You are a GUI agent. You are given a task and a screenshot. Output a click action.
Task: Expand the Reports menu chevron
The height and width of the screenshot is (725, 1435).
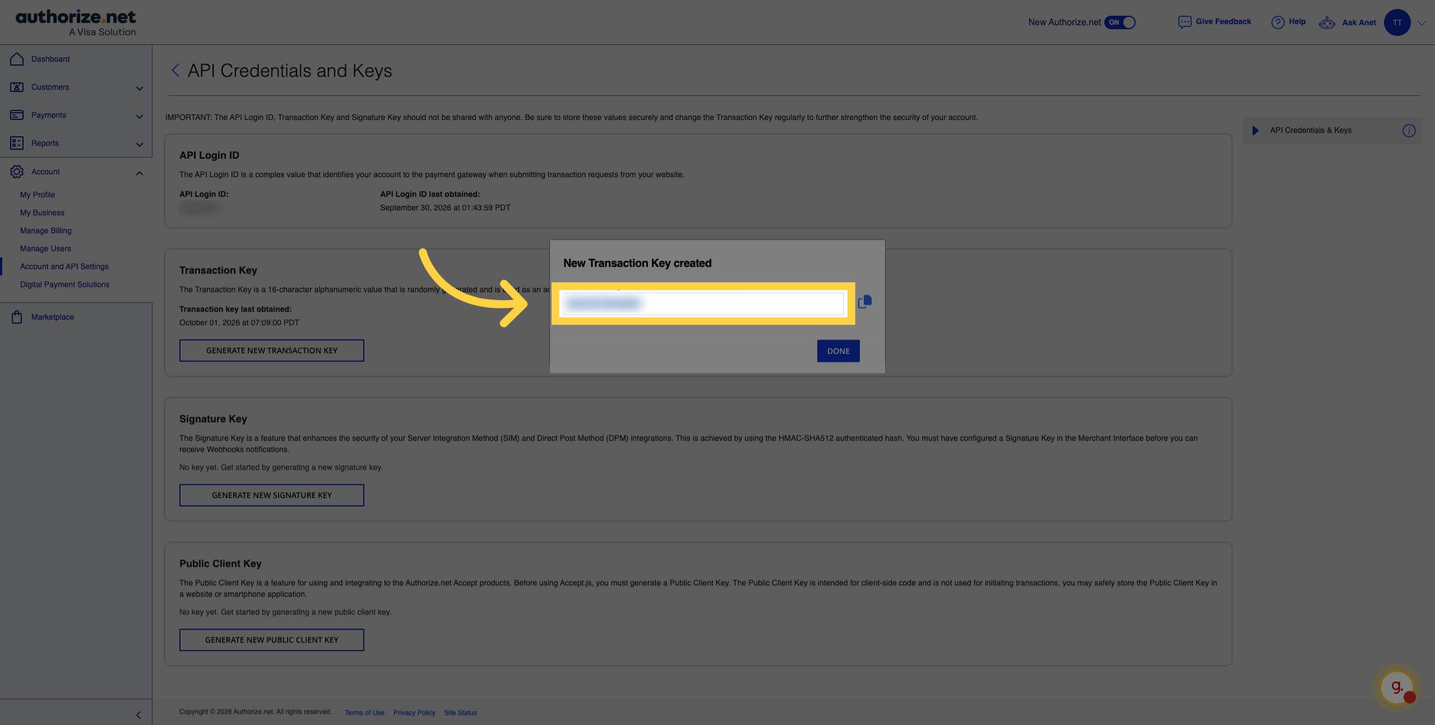coord(140,144)
